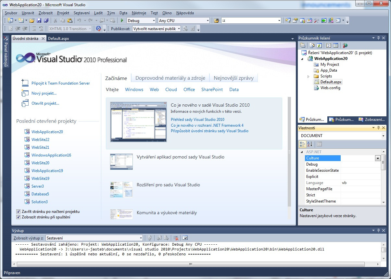
Task: Click the Properties icon in Solution Explorer toolbar
Action: (x=303, y=45)
